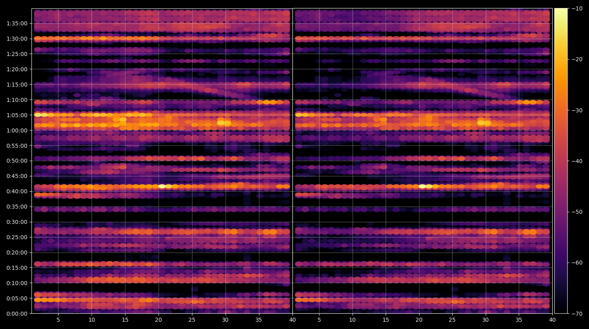
Task: Click the 1:20:00 time axis label
Action: pos(17,69)
